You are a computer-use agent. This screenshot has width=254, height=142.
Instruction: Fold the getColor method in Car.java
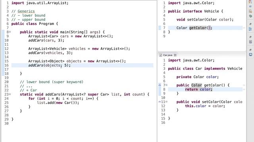pyautogui.click(x=167, y=85)
